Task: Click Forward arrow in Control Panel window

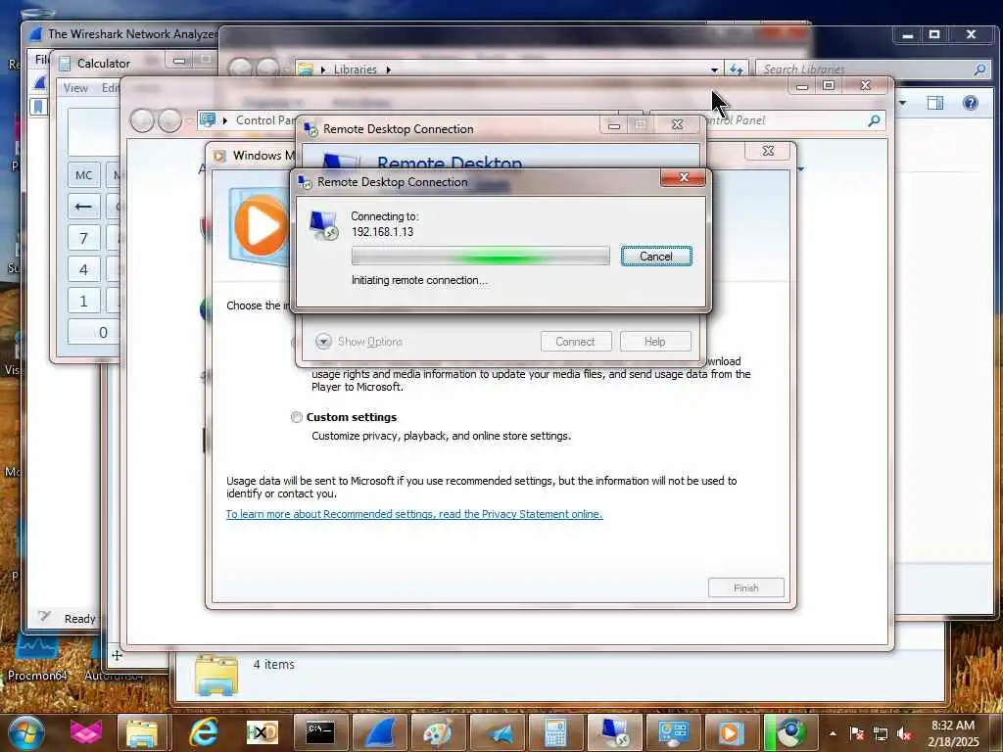Action: coord(169,120)
